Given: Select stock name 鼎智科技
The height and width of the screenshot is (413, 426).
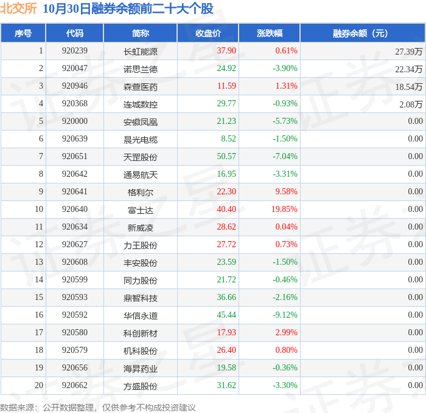Looking at the screenshot, I should tap(141, 298).
